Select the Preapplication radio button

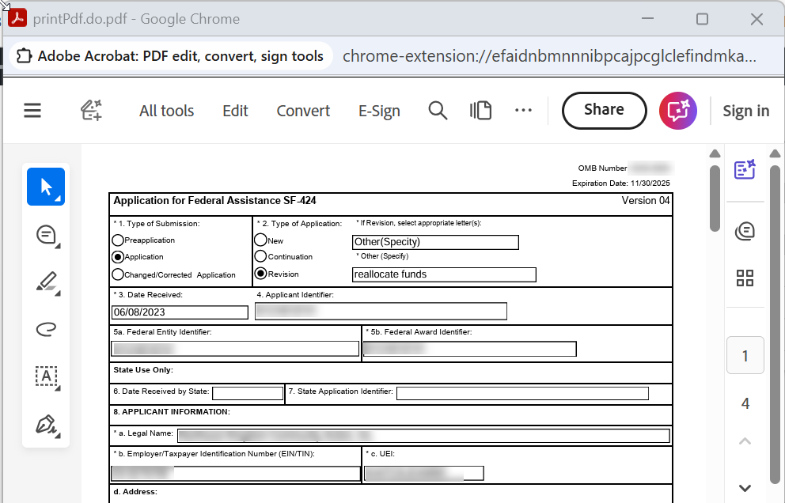tap(118, 240)
